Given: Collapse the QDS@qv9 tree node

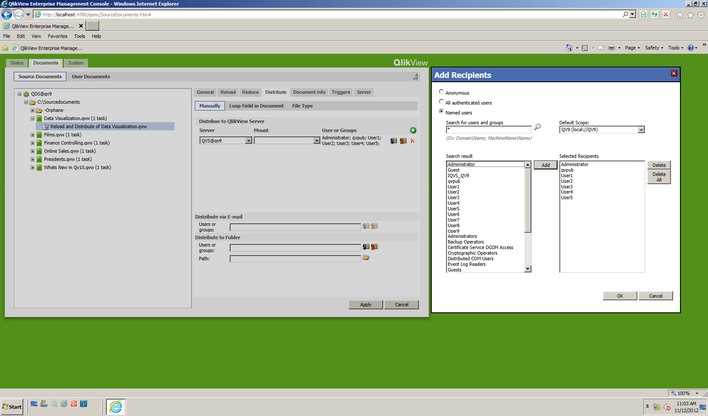Looking at the screenshot, I should (19, 94).
